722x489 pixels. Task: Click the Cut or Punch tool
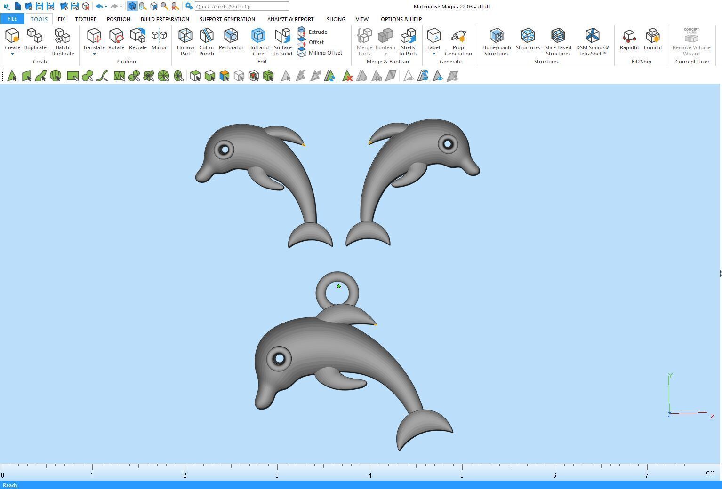pyautogui.click(x=207, y=42)
